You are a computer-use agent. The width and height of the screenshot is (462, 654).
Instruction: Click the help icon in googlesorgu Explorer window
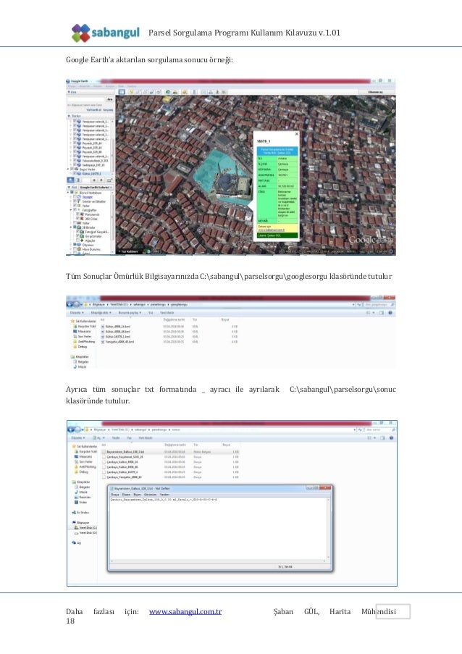[391, 312]
